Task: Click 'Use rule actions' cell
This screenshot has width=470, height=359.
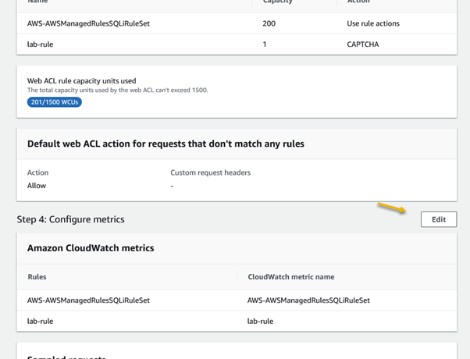Action: point(373,23)
